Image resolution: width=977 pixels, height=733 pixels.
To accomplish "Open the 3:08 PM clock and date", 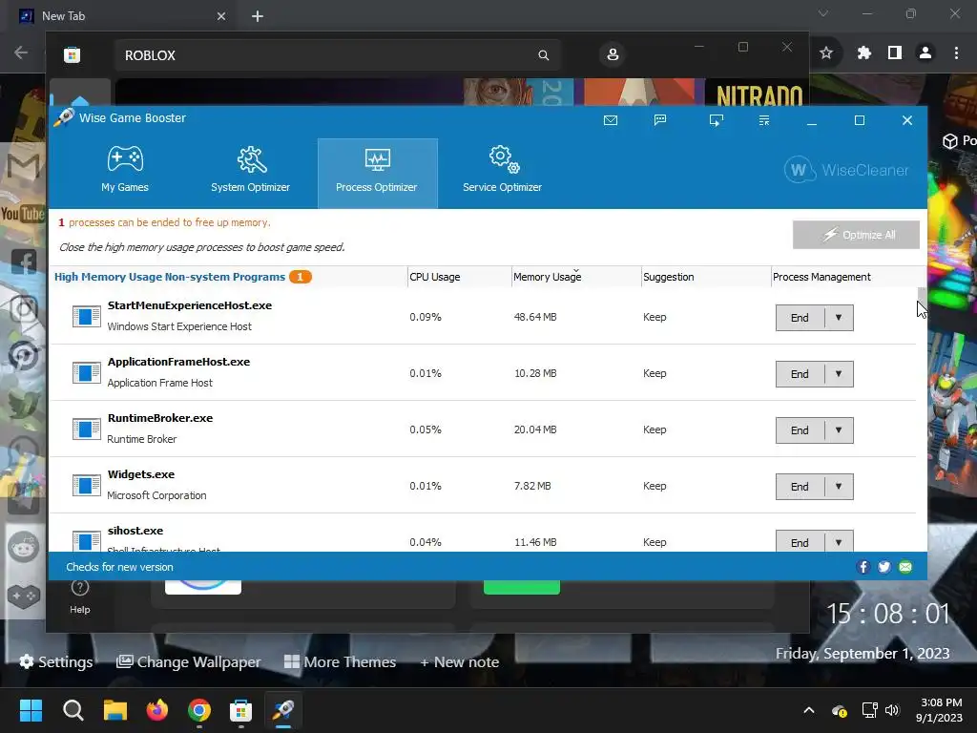I will [939, 710].
